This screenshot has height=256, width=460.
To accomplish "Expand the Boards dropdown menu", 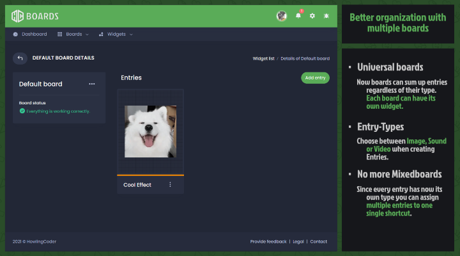I will coord(73,34).
